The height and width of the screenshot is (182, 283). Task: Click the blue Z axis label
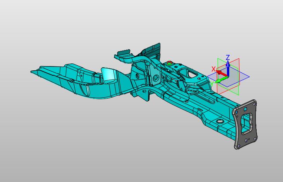[x=228, y=57]
